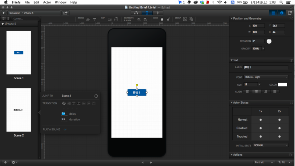Collapse the iPhone 5 scene tree
This screenshot has height=166, width=295.
pyautogui.click(x=3, y=24)
